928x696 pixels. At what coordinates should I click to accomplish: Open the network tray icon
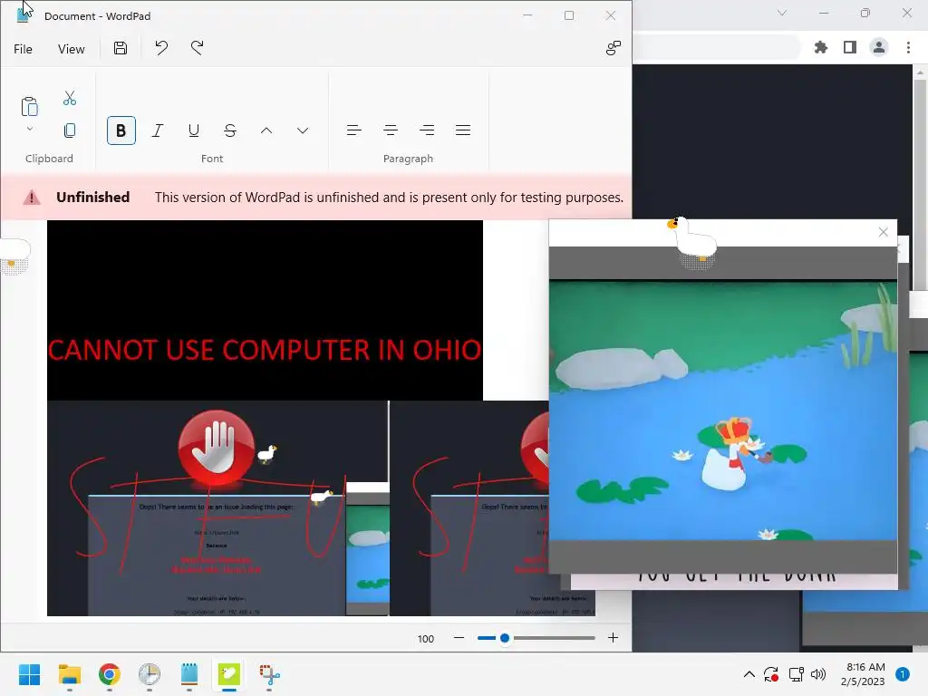coord(796,674)
